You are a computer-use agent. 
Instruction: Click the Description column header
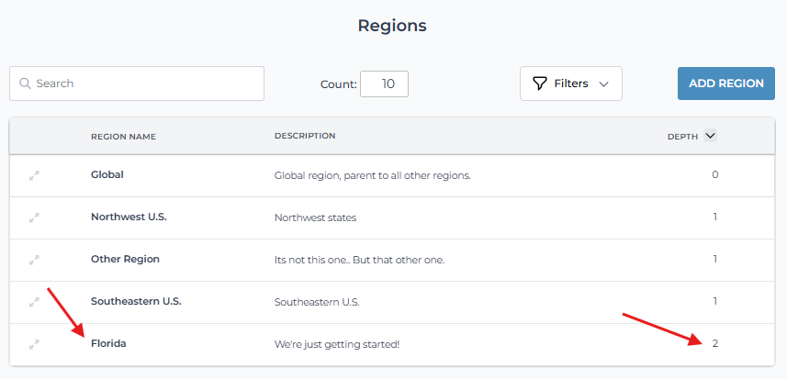(304, 136)
